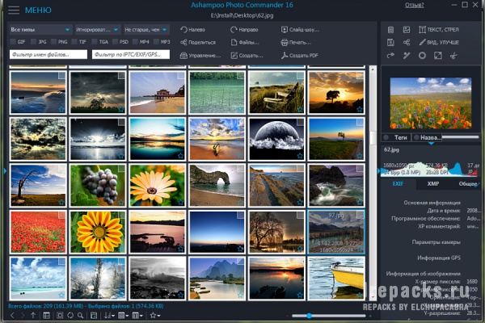Open the Поделиться share option
The height and width of the screenshot is (323, 485).
coord(198,42)
